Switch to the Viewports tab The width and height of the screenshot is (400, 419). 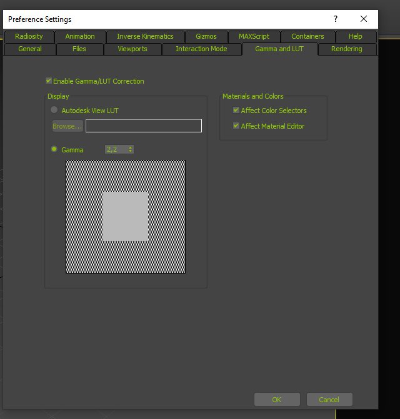[x=132, y=49]
